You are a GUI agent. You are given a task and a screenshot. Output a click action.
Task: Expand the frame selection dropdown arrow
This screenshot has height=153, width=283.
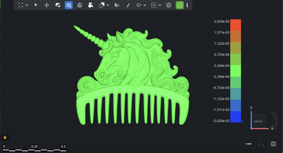[x=27, y=5]
